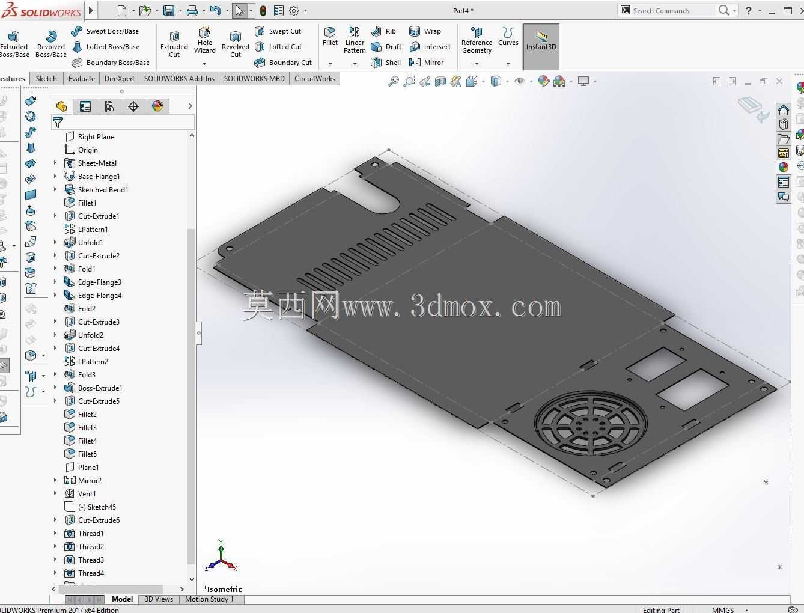Click the Print icon in title bar
804x613 pixels.
pyautogui.click(x=192, y=11)
